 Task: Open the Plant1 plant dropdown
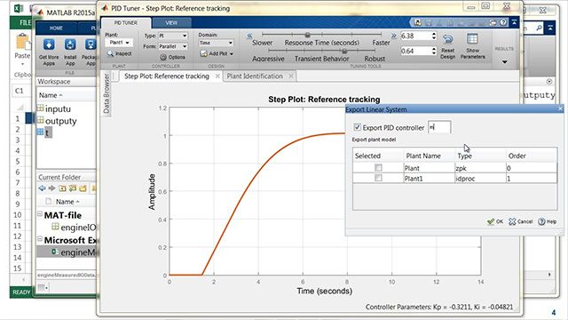pos(119,43)
